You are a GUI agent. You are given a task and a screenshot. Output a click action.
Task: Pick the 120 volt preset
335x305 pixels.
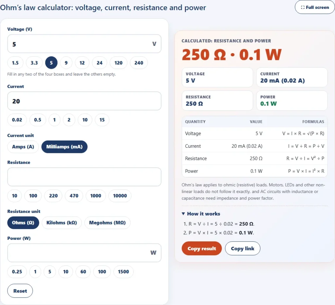[x=118, y=63]
